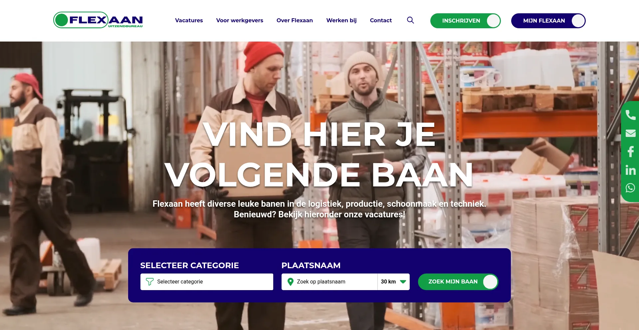Click the filter funnel icon
Screen dimensions: 639x330
(x=150, y=282)
